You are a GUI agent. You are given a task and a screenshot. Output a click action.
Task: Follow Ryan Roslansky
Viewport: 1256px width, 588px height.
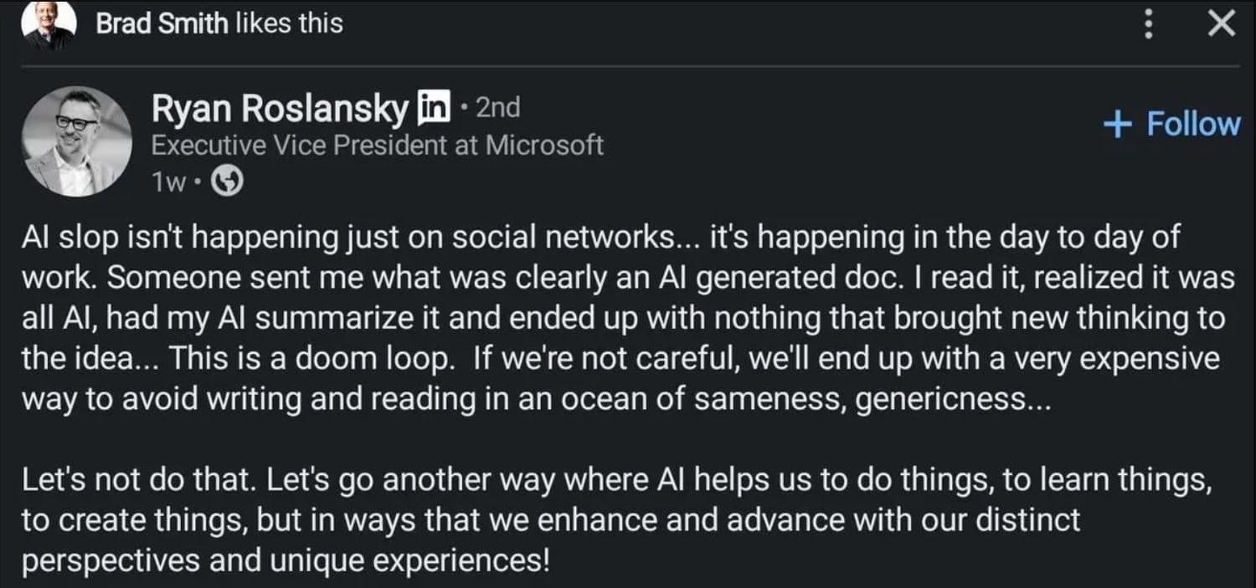[1171, 124]
